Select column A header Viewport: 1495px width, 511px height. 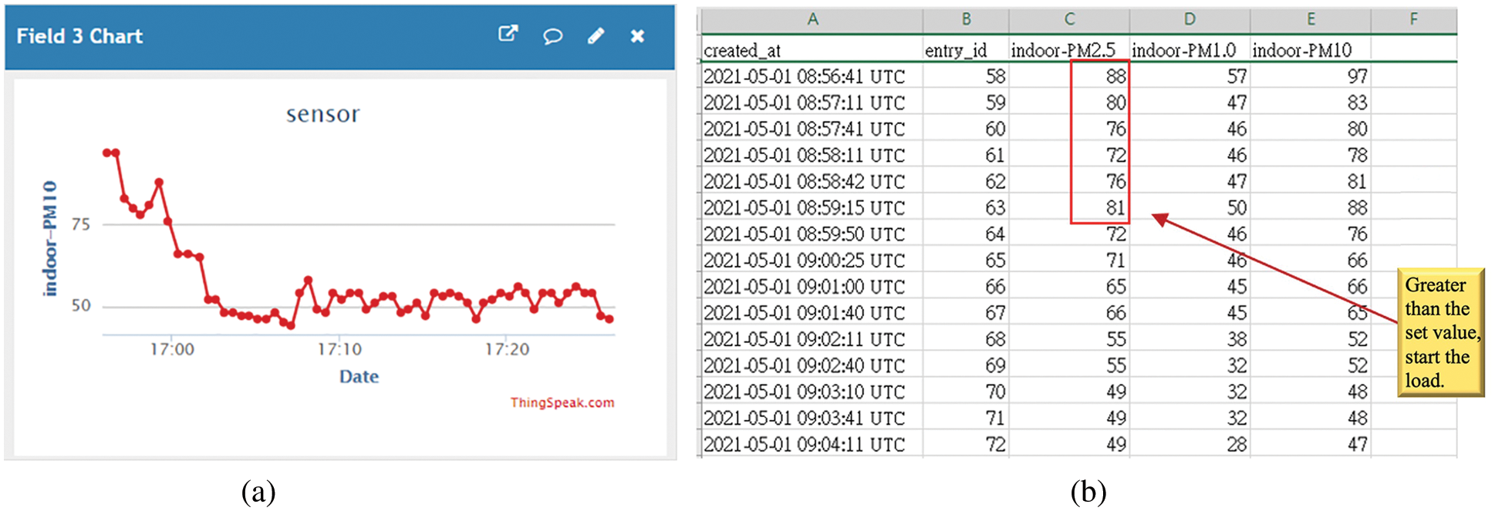[x=812, y=19]
